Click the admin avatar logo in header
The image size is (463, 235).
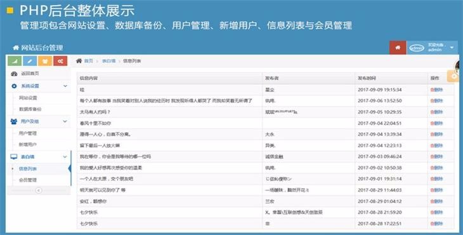[x=417, y=48]
